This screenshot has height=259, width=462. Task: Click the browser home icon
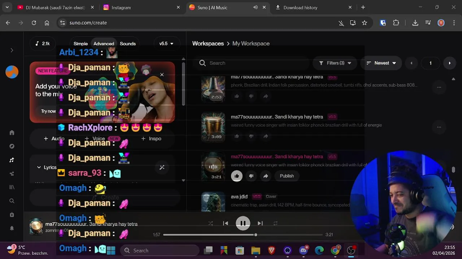(x=47, y=23)
